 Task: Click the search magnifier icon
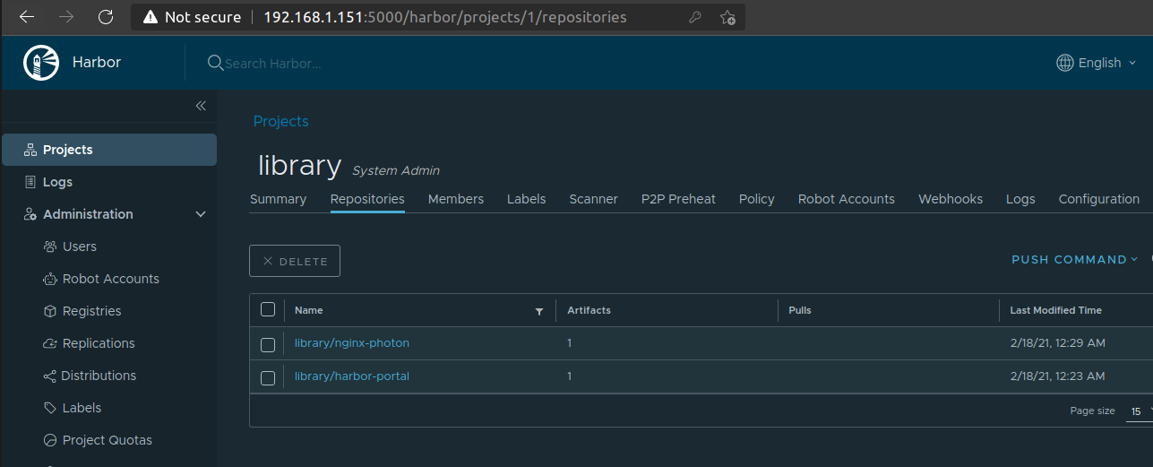click(215, 63)
